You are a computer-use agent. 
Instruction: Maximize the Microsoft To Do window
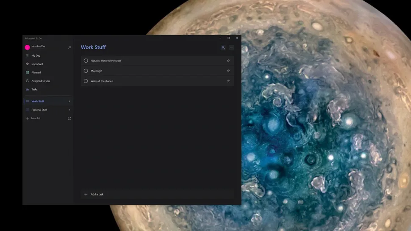(x=228, y=38)
